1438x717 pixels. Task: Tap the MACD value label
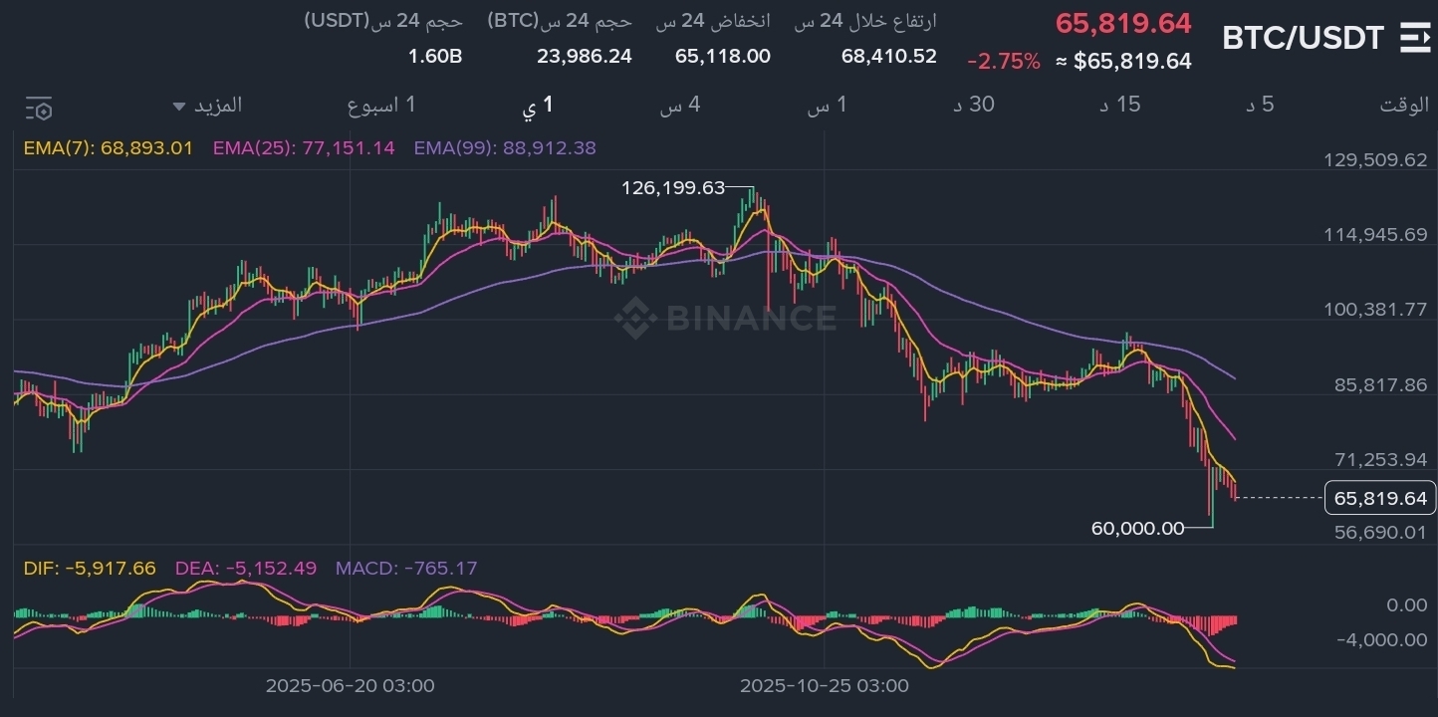(x=406, y=569)
